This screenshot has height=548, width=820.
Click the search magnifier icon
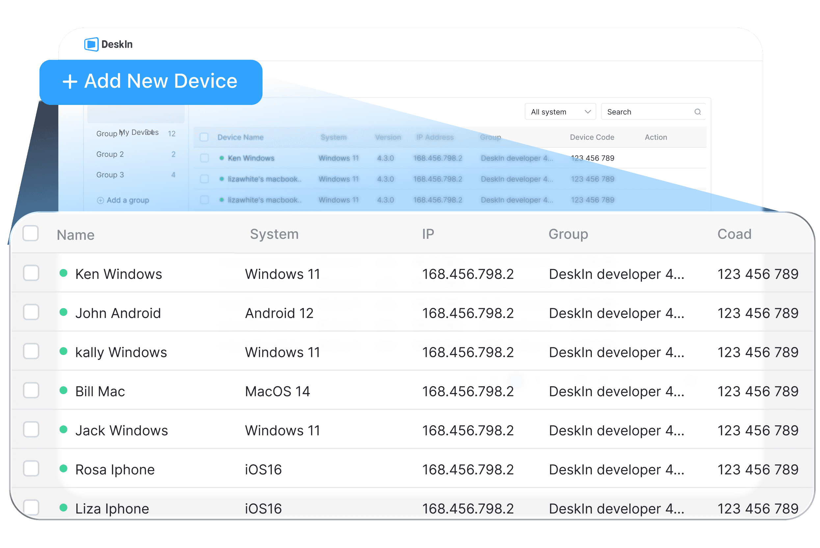(x=698, y=112)
